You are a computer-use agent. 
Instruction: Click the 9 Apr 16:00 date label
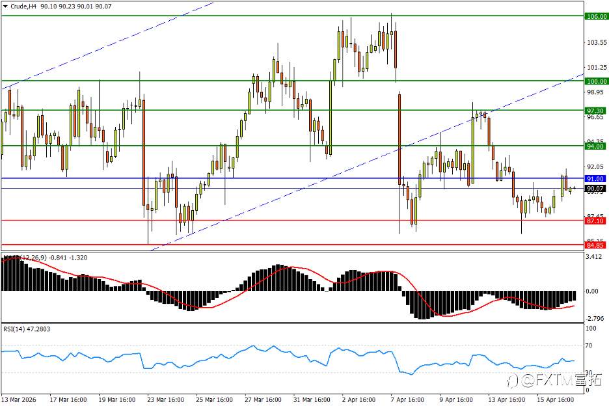click(456, 399)
